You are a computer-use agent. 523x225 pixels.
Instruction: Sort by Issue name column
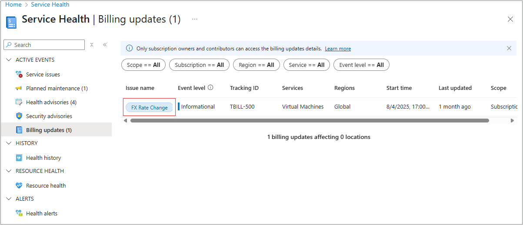(140, 88)
